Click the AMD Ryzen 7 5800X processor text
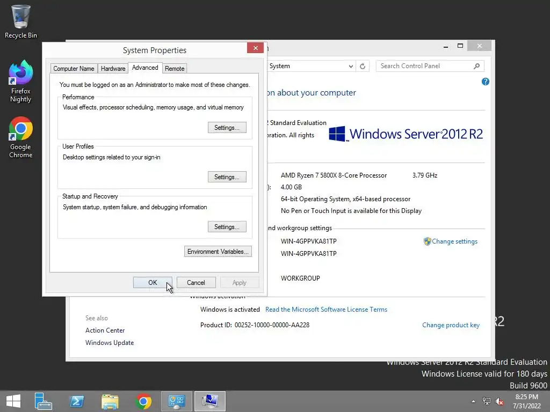The height and width of the screenshot is (412, 550). click(334, 175)
